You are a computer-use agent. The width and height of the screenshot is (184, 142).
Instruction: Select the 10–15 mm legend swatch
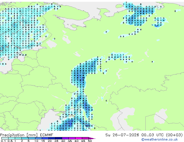pyautogui.click(x=39, y=138)
